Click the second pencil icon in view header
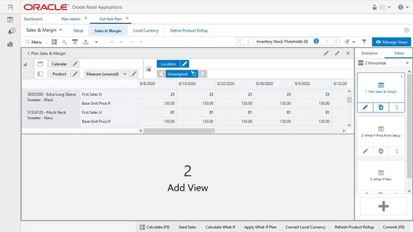Viewport: 413px width, 232px height. coord(337,53)
